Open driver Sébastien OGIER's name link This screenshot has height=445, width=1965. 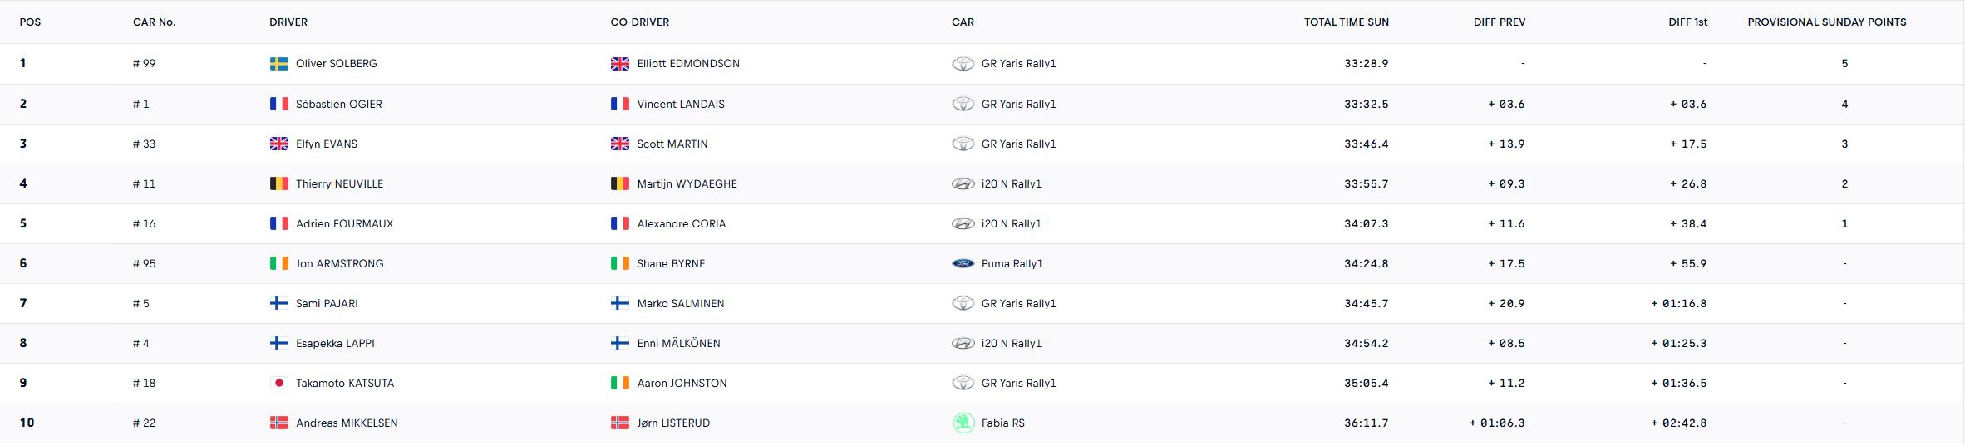tap(338, 105)
